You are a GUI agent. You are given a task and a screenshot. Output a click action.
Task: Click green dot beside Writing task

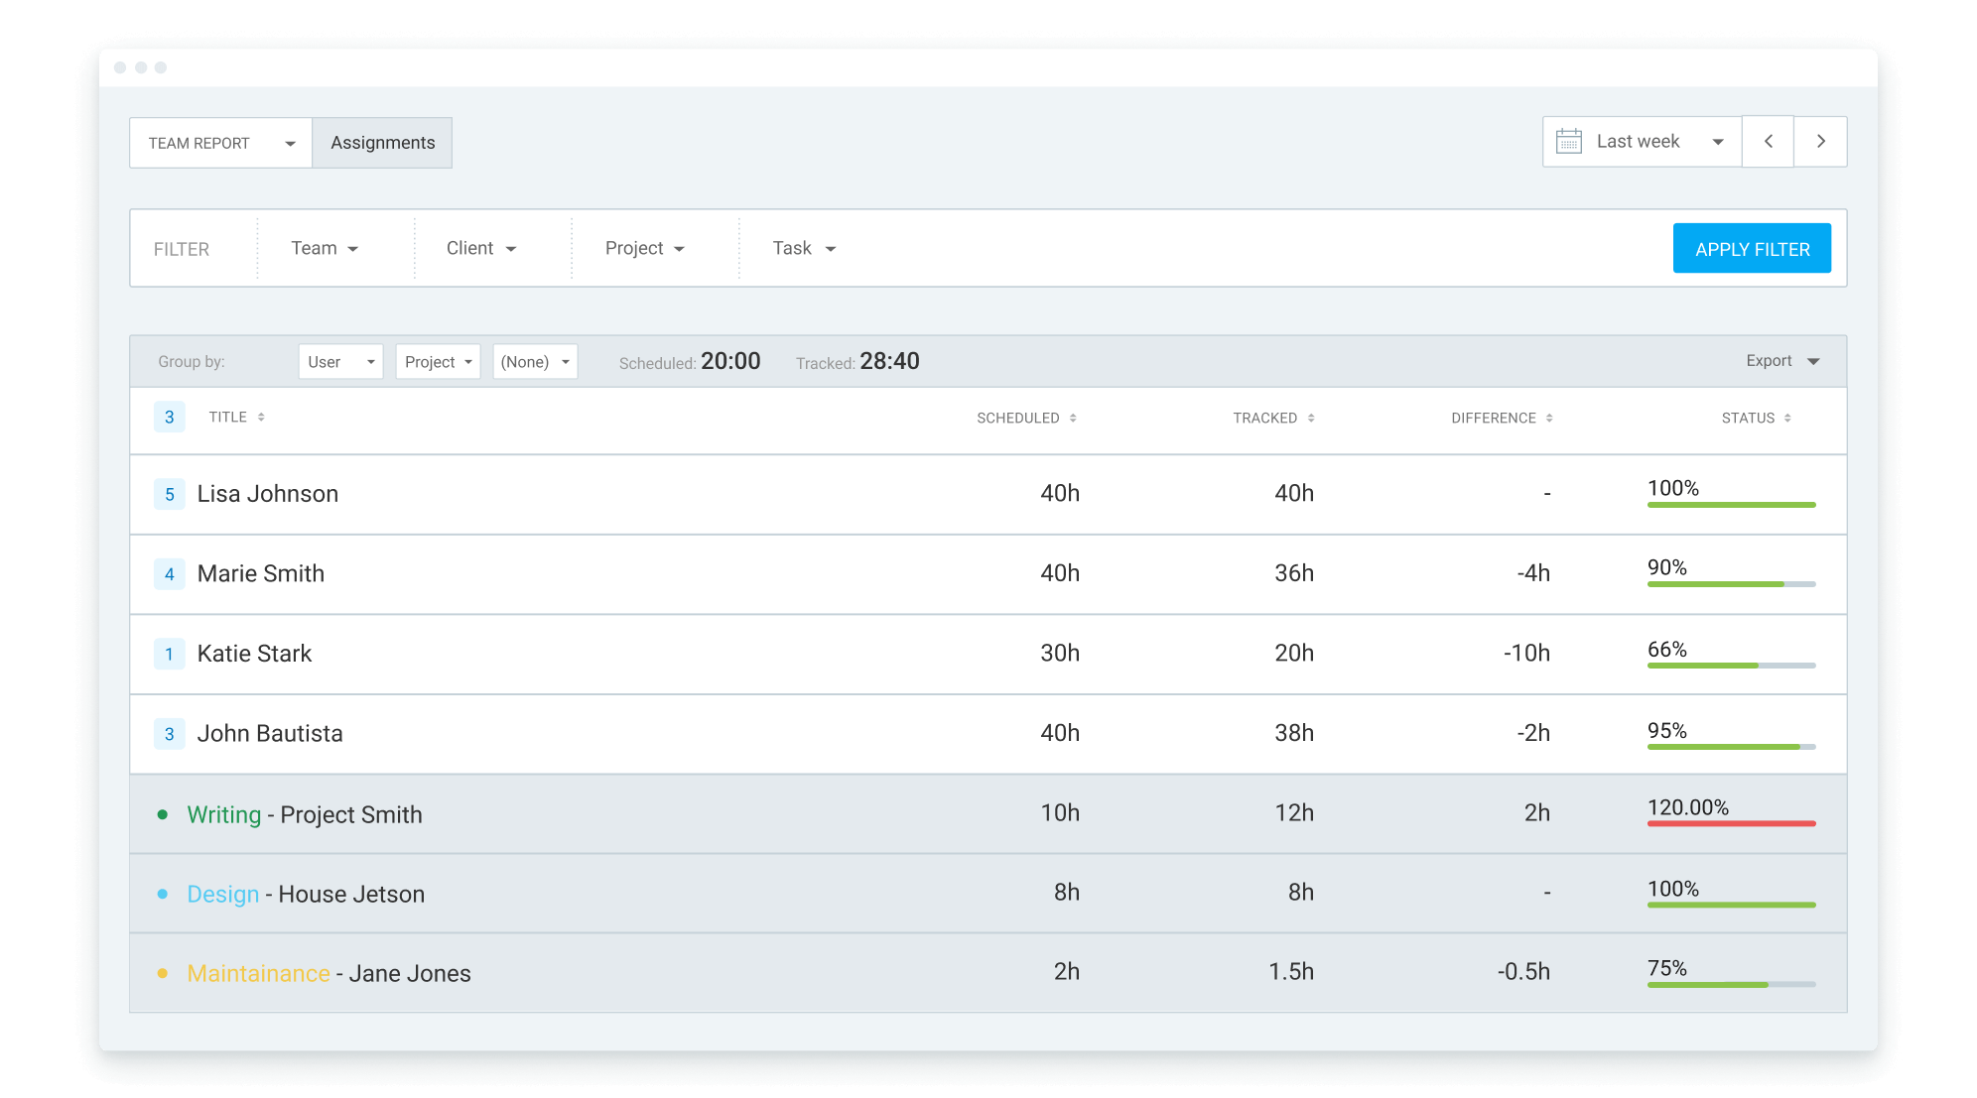[163, 814]
